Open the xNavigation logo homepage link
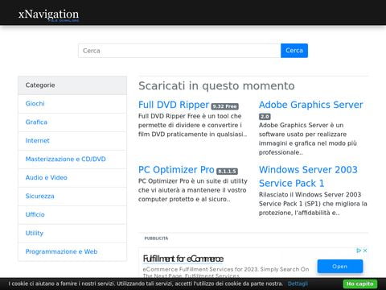The width and height of the screenshot is (386, 290). pyautogui.click(x=48, y=14)
